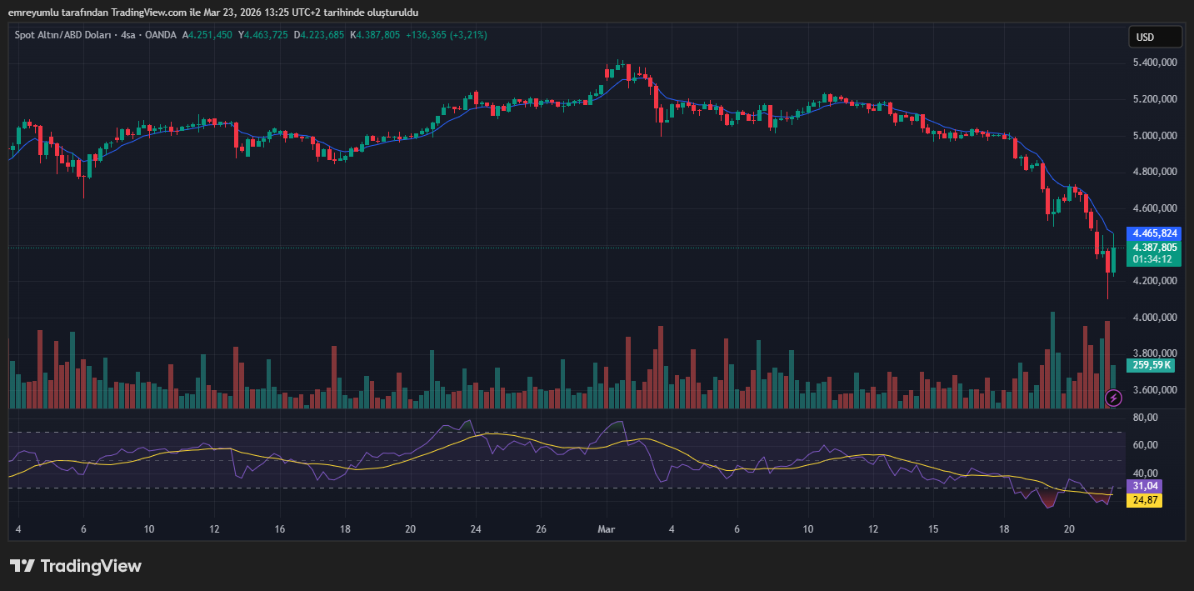Click the +136,365 (+3,21%) change value

[447, 35]
